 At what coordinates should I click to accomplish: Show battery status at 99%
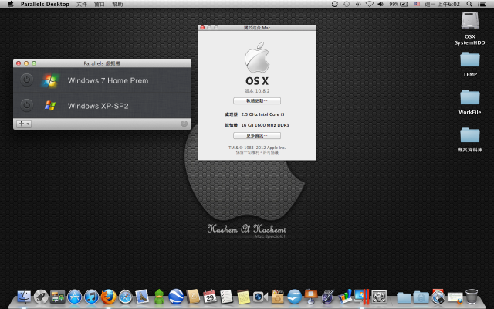(398, 4)
